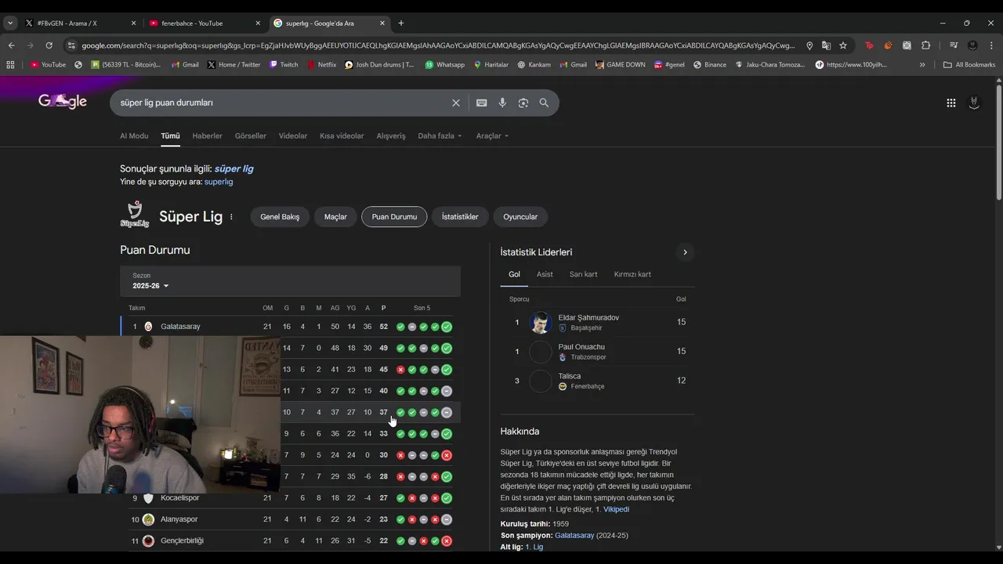
Task: Expand the Araçlar dropdown
Action: (x=492, y=136)
